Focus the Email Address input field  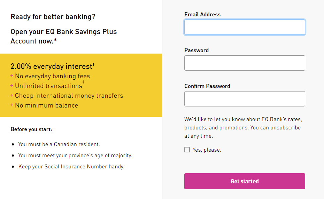tap(245, 27)
